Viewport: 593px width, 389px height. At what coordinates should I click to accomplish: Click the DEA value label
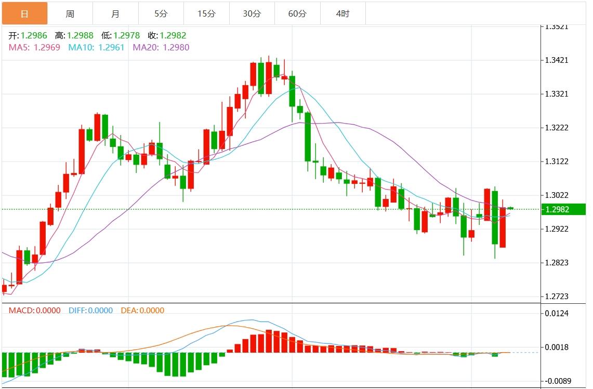pyautogui.click(x=142, y=311)
